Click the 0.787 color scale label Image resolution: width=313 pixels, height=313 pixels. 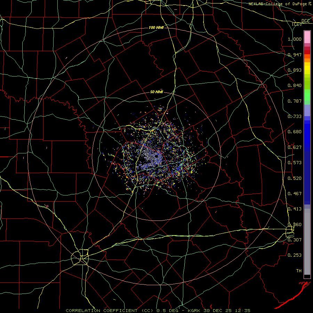point(295,101)
